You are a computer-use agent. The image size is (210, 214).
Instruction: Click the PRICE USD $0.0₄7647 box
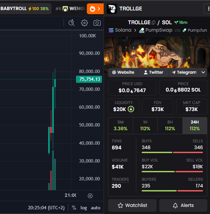[x=132, y=87]
